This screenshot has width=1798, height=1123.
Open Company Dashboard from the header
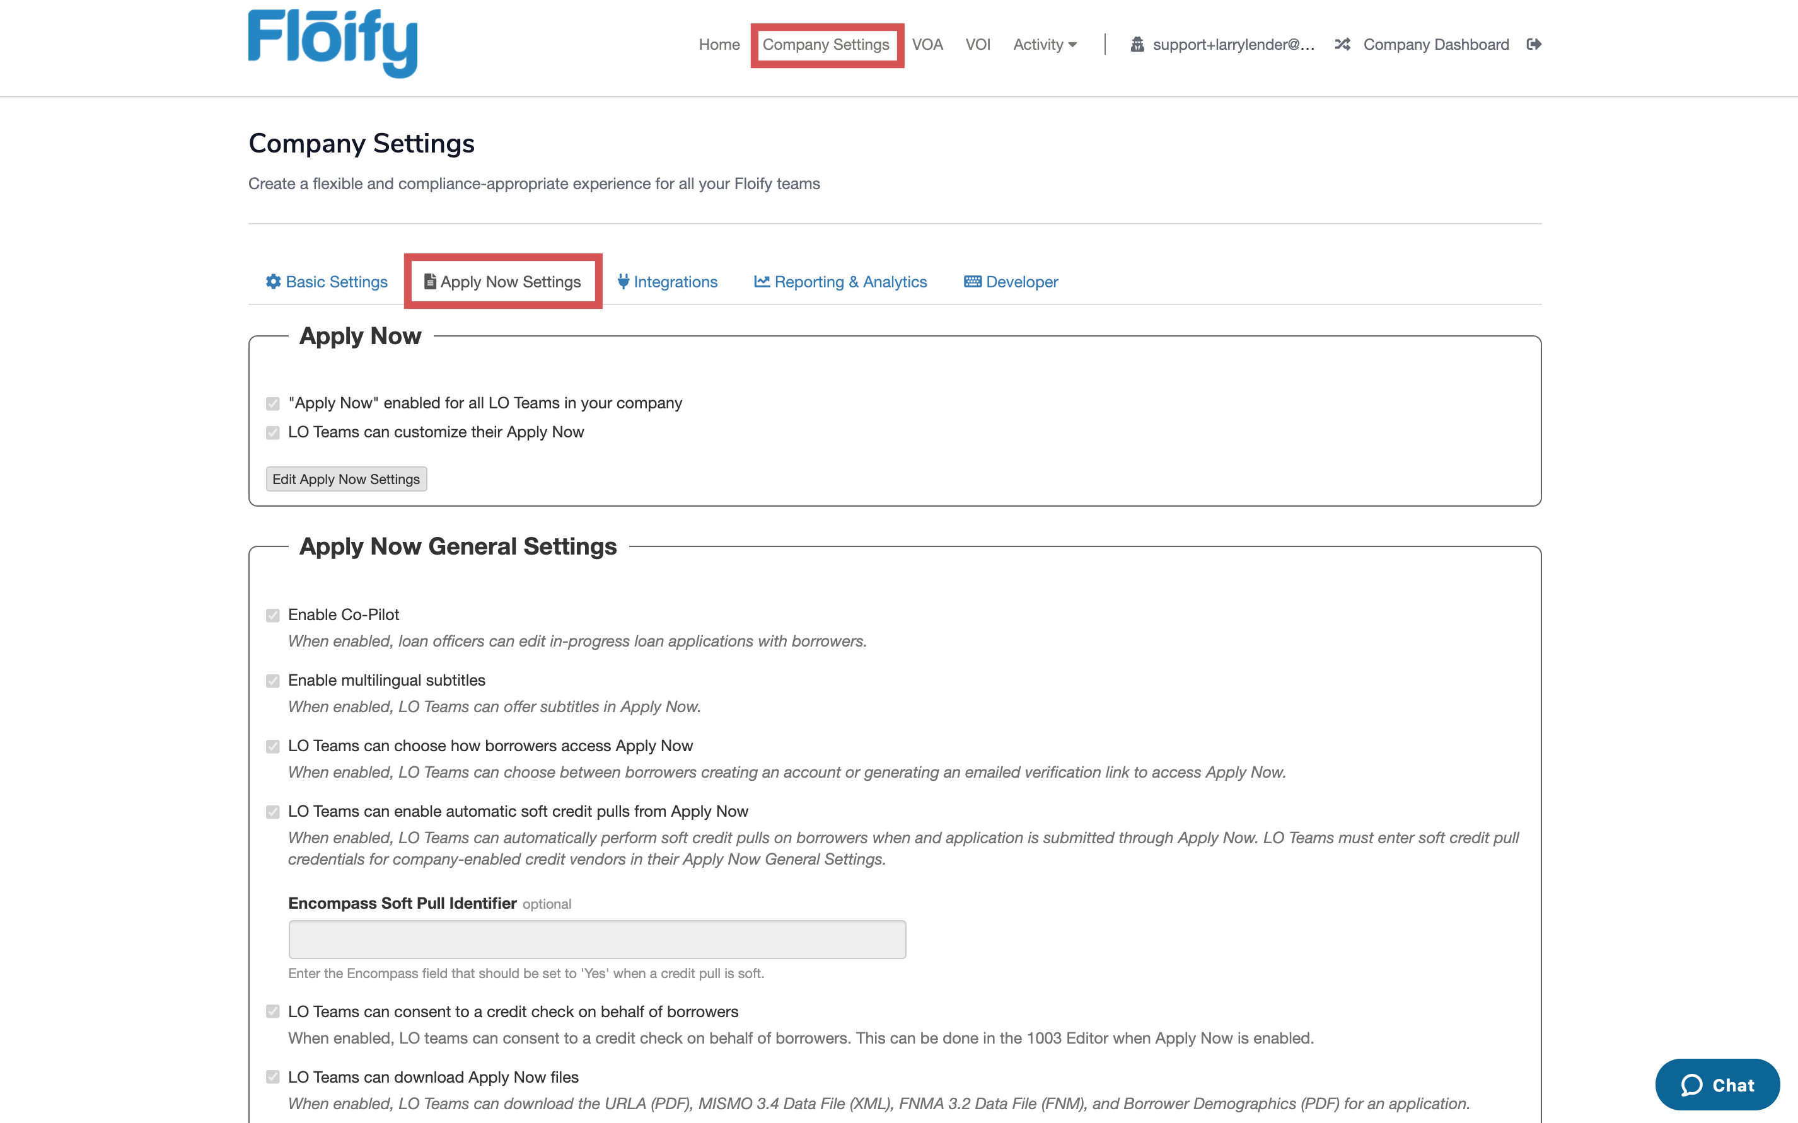pos(1435,45)
